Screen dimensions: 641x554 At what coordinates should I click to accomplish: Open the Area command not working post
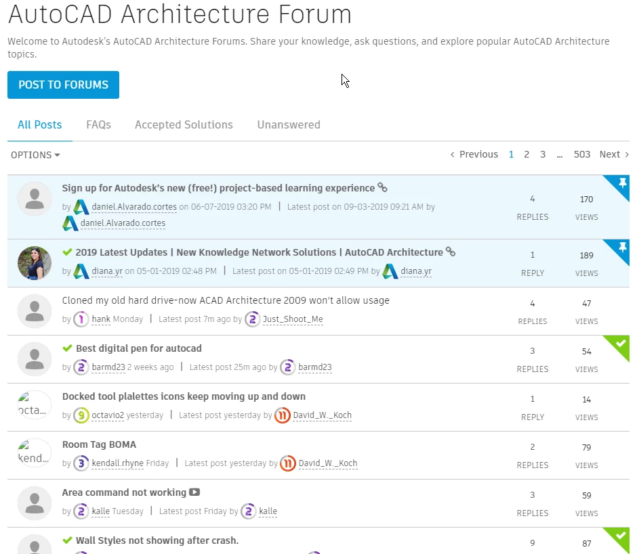coord(124,492)
